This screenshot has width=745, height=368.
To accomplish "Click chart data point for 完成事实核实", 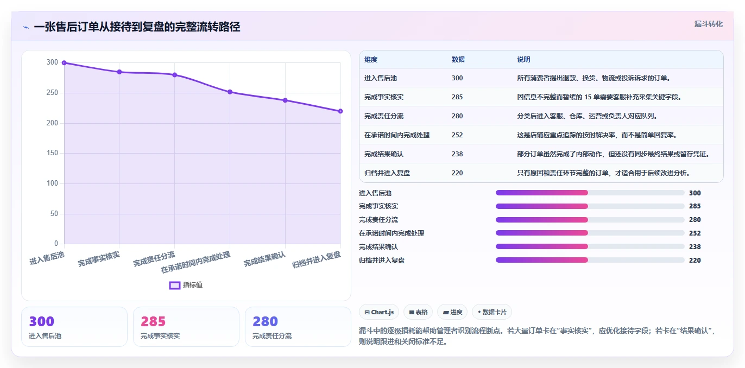I will pos(119,72).
